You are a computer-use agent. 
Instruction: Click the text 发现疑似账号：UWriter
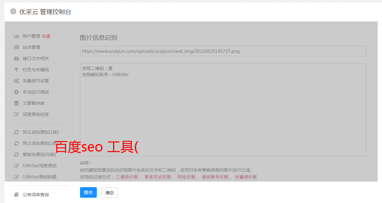coord(106,75)
